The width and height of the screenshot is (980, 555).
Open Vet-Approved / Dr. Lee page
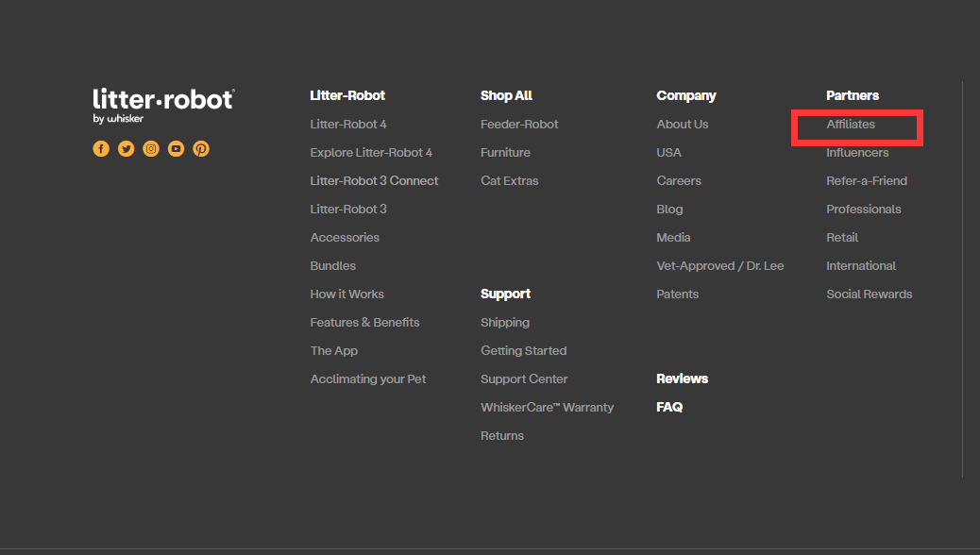point(719,266)
